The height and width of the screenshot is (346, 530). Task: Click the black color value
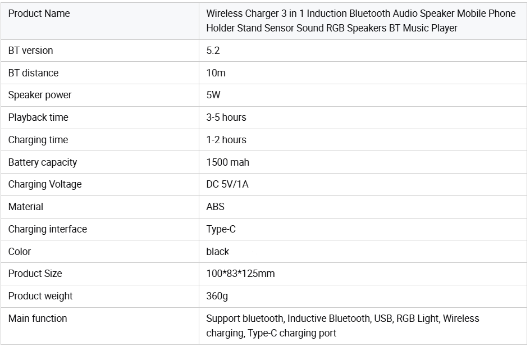pyautogui.click(x=218, y=252)
